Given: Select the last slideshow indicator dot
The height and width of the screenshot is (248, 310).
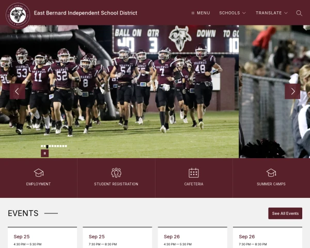Looking at the screenshot, I should pos(66,146).
